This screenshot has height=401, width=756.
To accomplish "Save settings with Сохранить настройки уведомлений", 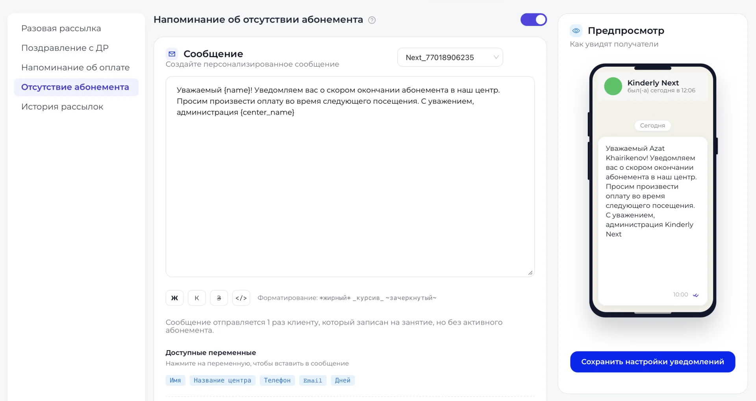I will pyautogui.click(x=652, y=362).
